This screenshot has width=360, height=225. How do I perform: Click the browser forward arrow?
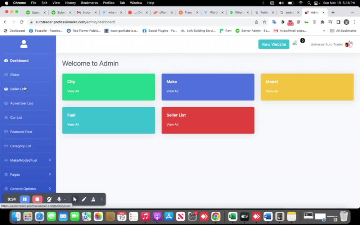[x=13, y=22]
